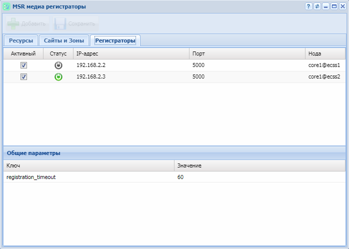Select IP address cell 192.168.2.3
This screenshot has height=249, width=349.
91,77
